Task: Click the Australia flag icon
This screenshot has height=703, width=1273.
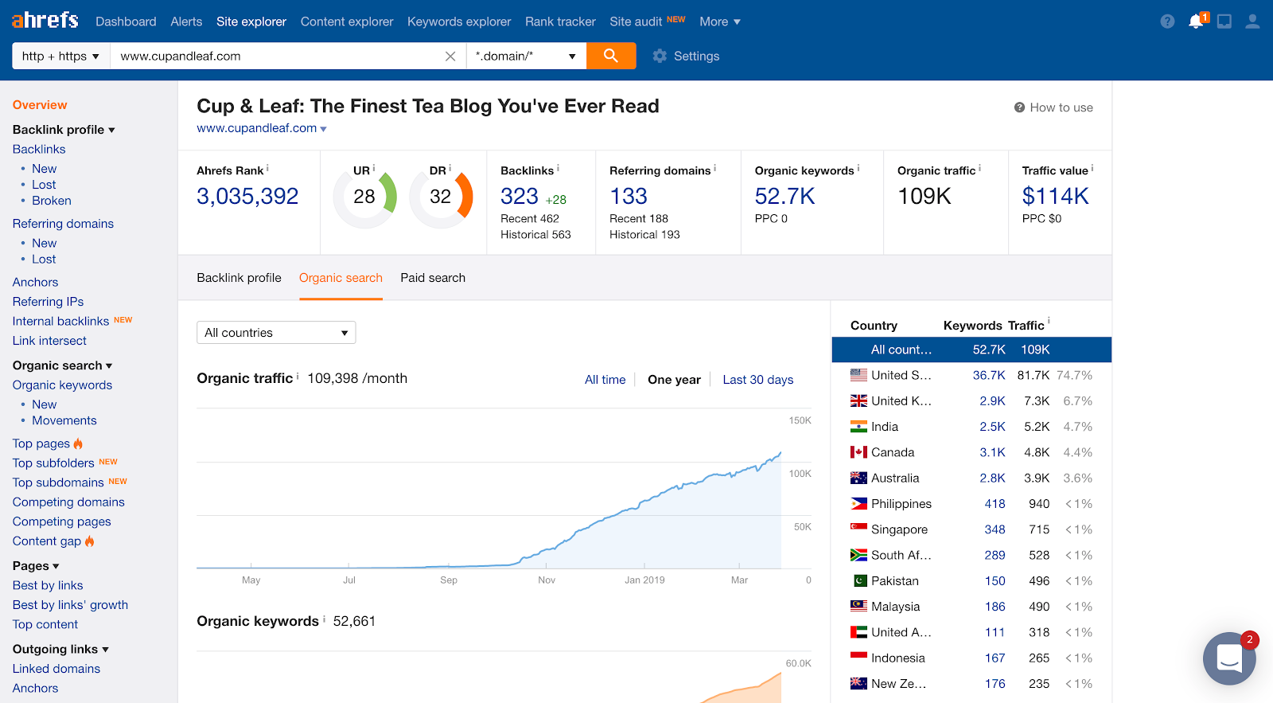Action: point(858,478)
